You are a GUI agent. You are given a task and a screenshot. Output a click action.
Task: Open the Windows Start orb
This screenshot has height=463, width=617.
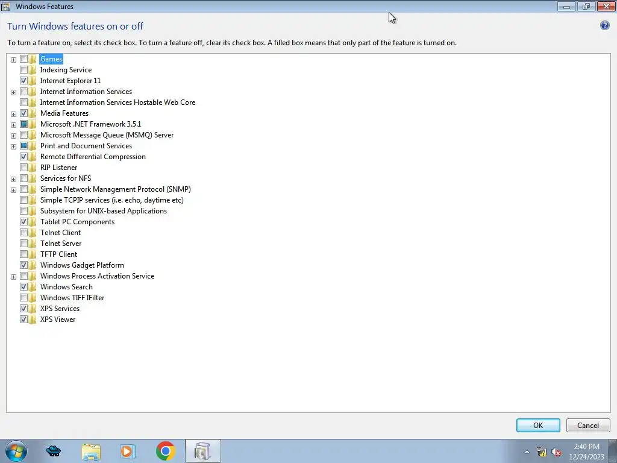[x=16, y=451]
